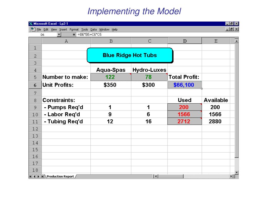Select the $300 unit profit cell
Viewport: 263px width, 197px height.
tap(149, 85)
